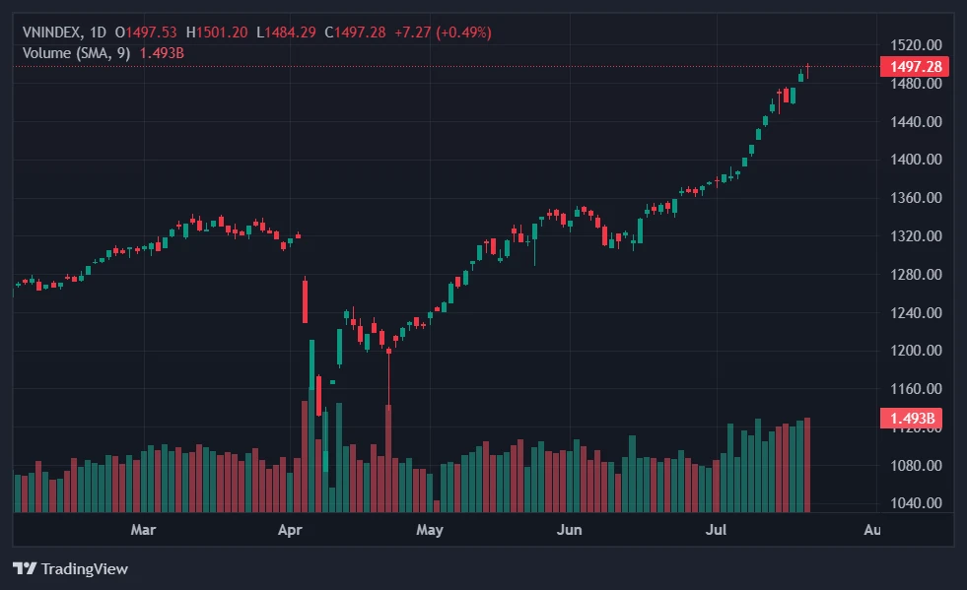Select the Volume (SMA, 9) indicator label
This screenshot has height=590, width=967.
[x=77, y=52]
